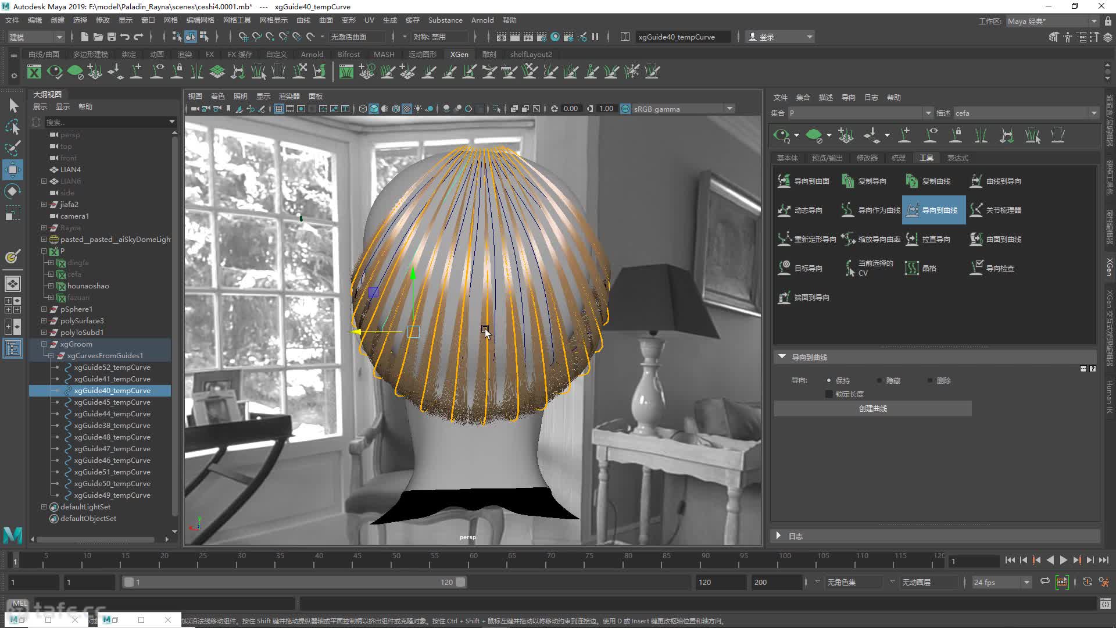Click the MEL script language label
Screen dimensions: 1116x628
(x=20, y=603)
